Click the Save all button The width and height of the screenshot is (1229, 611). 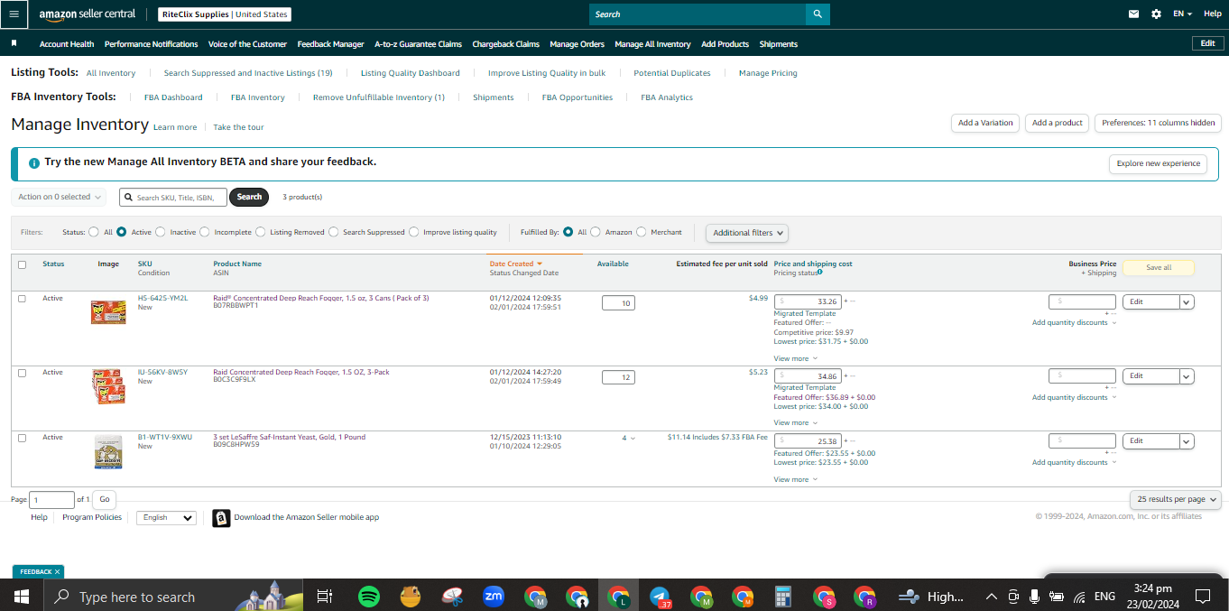pos(1159,268)
